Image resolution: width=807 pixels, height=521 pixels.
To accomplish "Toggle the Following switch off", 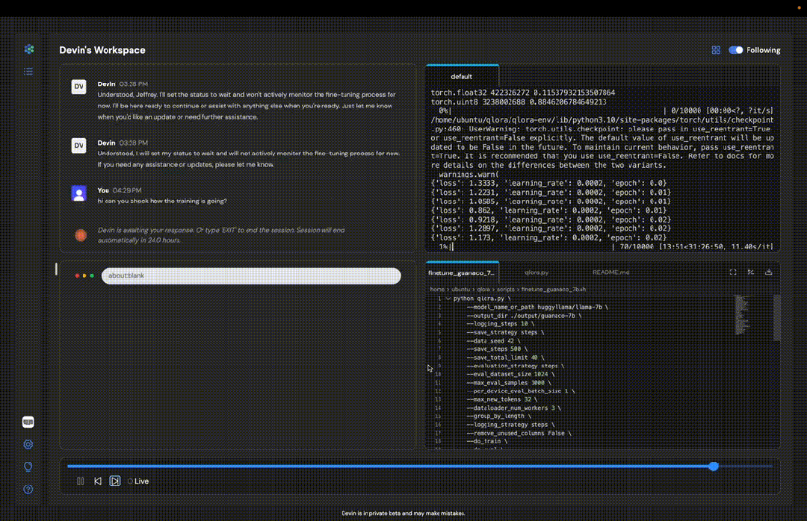I will coord(736,50).
